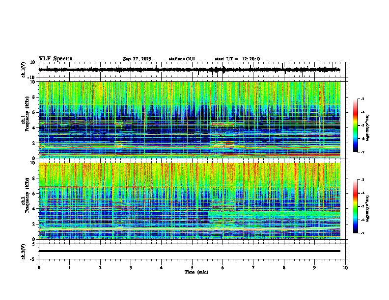Click the "4" kHz tick on ch.2 spectrogram
This screenshot has height=300, width=389.
(34, 209)
